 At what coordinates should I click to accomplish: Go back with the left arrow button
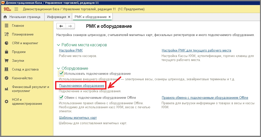61,26
